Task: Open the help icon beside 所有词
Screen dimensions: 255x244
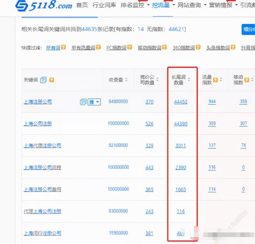Action: click(63, 47)
